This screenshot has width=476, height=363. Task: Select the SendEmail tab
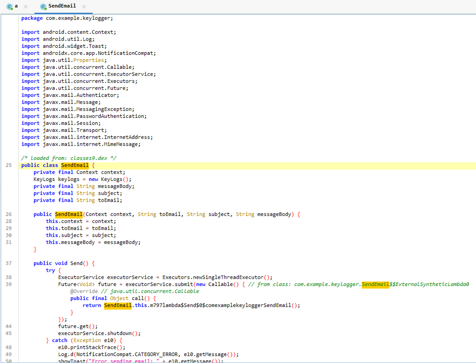click(x=62, y=6)
